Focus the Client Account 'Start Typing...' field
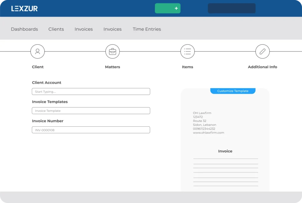Viewport: 302px width, 203px height. (x=91, y=92)
